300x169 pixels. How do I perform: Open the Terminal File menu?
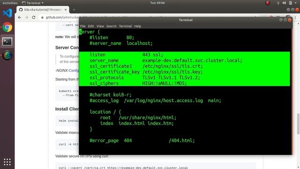(82, 26)
